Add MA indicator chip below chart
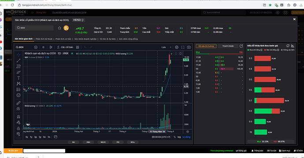The height and width of the screenshot is (158, 304). (74, 142)
